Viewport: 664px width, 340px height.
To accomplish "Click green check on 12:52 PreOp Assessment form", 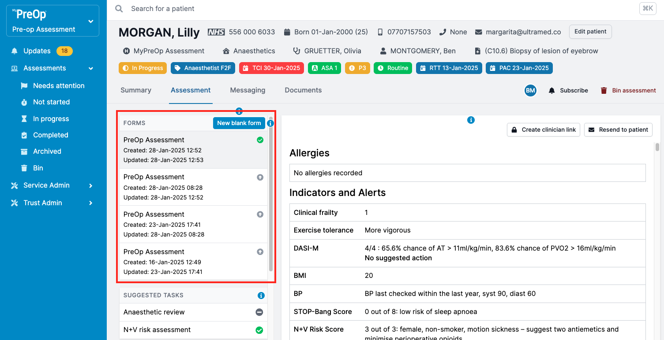I will 260,140.
